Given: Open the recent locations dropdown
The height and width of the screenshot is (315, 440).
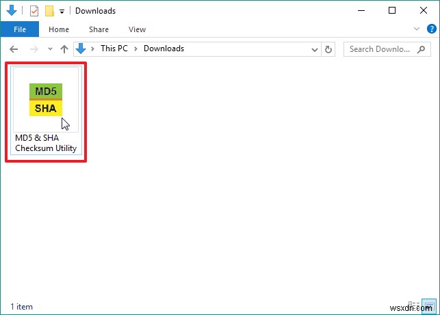Looking at the screenshot, I should tap(50, 49).
